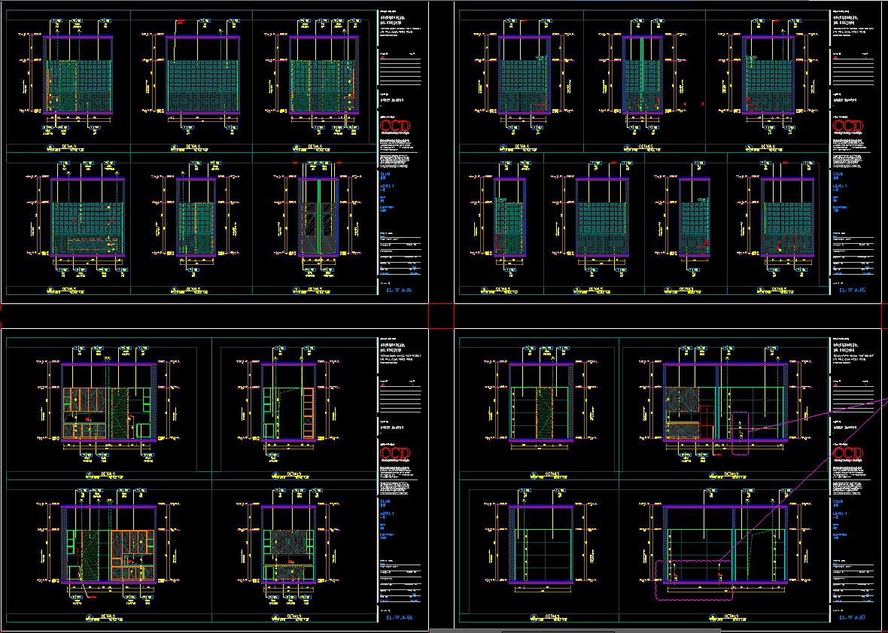Image resolution: width=888 pixels, height=633 pixels.
Task: Select the narrow elevation with vertical green line on sheet A-05
Action: click(642, 75)
